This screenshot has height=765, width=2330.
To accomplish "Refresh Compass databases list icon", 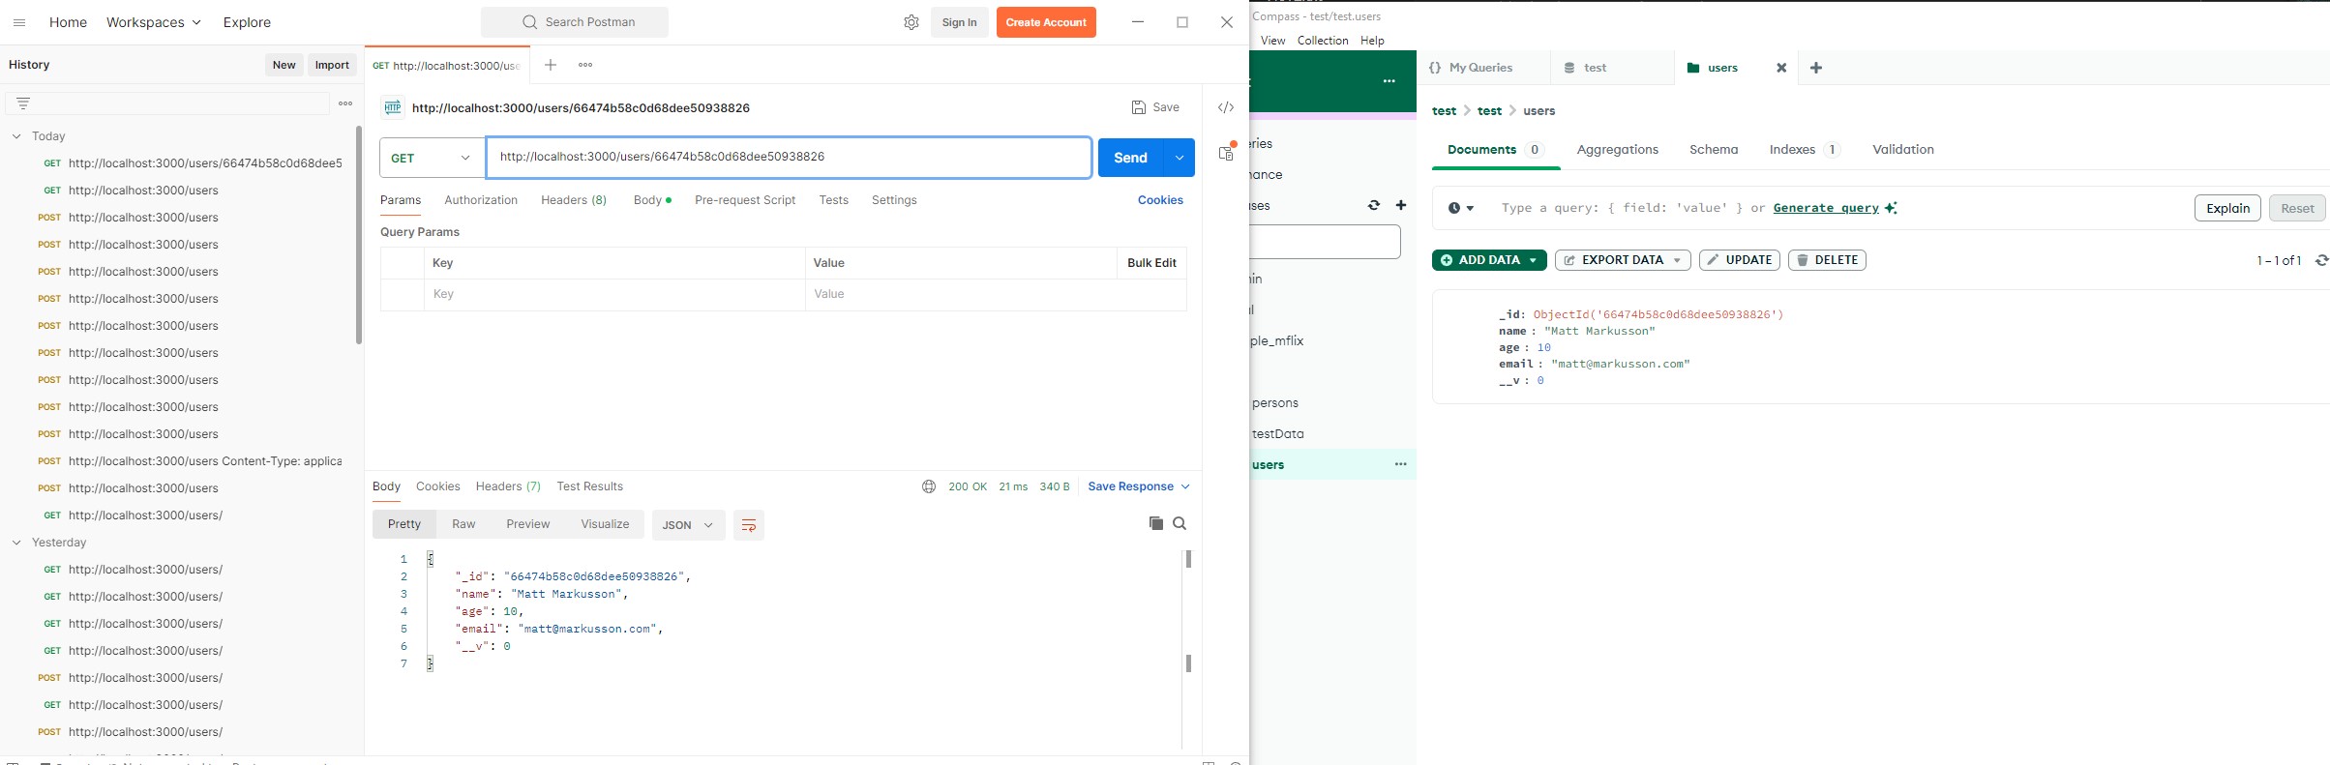I will point(1373,205).
